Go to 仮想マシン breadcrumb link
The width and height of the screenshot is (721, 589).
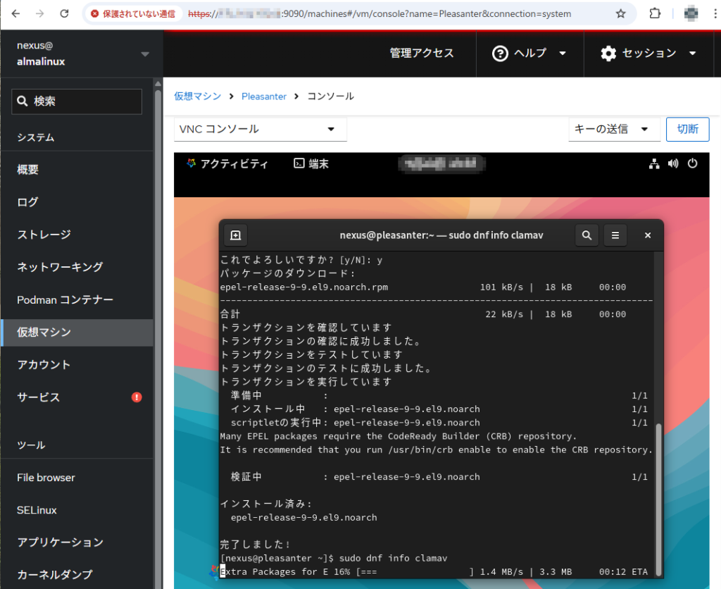point(197,96)
